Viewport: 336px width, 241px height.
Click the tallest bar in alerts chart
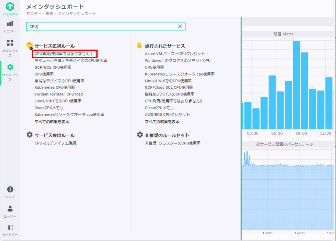[297, 85]
